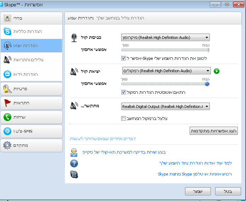Play the speaker test sound with the green button

click(x=217, y=71)
